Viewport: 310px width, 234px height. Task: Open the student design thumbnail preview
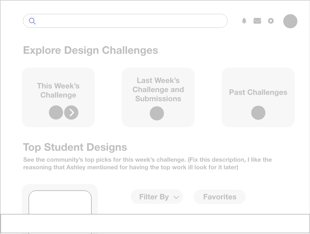[x=60, y=202]
